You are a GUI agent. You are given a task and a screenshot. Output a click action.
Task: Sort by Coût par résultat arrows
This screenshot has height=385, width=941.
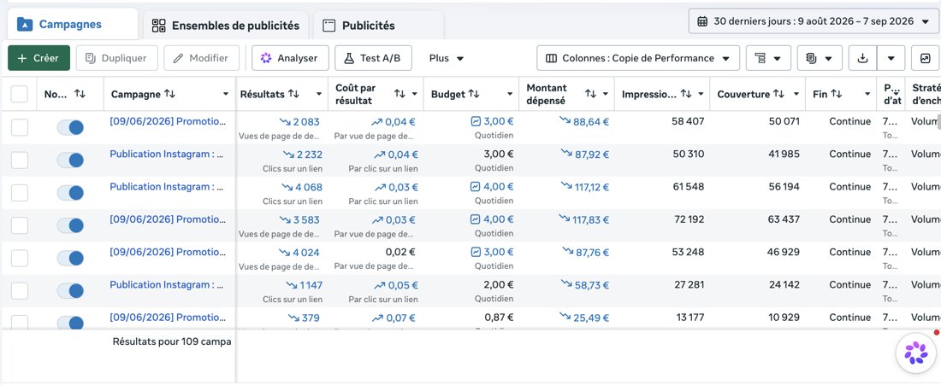tap(399, 94)
